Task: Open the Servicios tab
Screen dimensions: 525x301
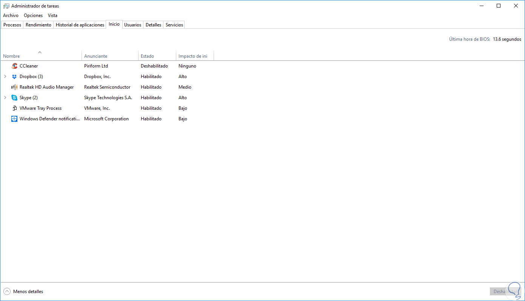Action: tap(174, 25)
